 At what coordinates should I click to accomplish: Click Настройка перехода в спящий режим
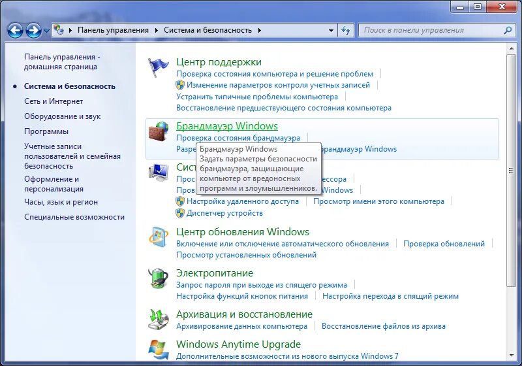coord(390,296)
